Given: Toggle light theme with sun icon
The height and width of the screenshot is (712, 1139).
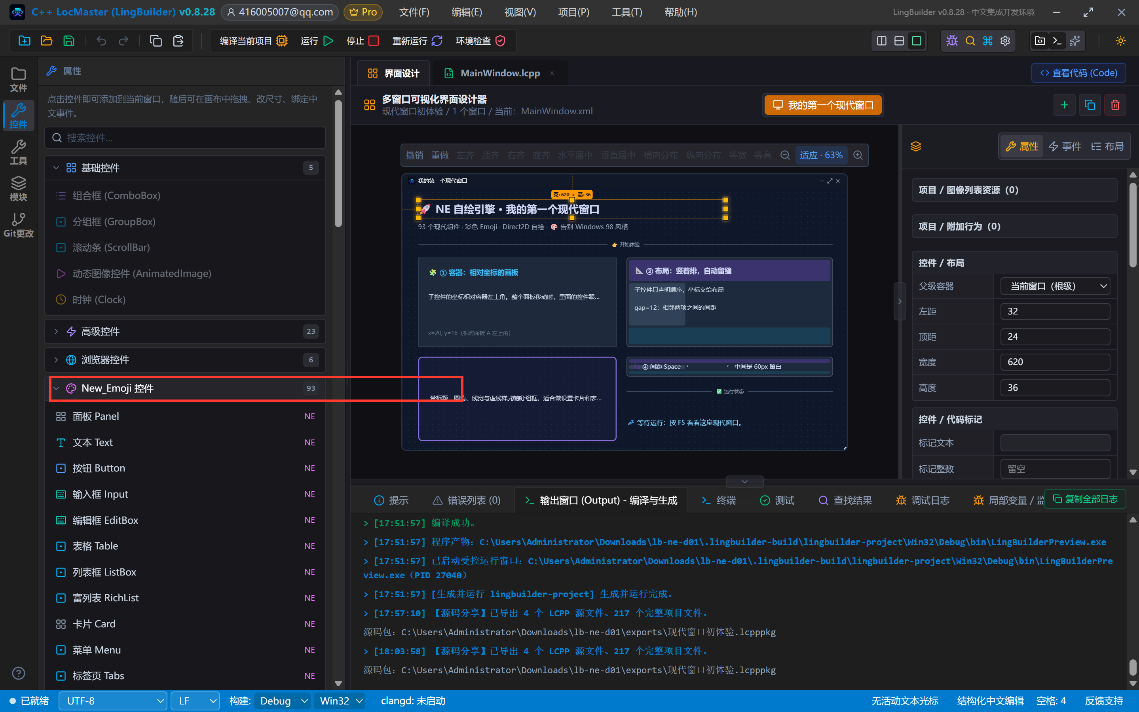Looking at the screenshot, I should pyautogui.click(x=1121, y=41).
